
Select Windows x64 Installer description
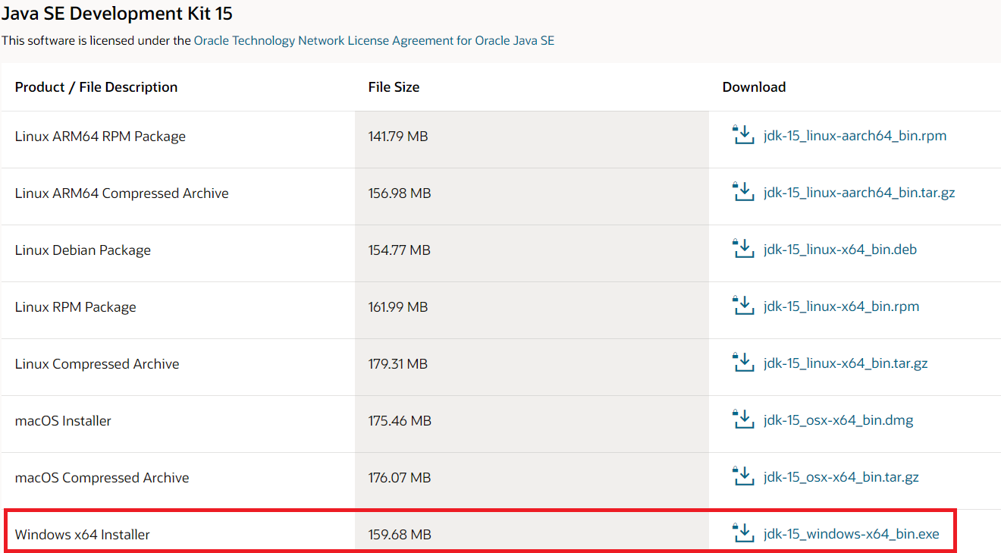pos(83,535)
